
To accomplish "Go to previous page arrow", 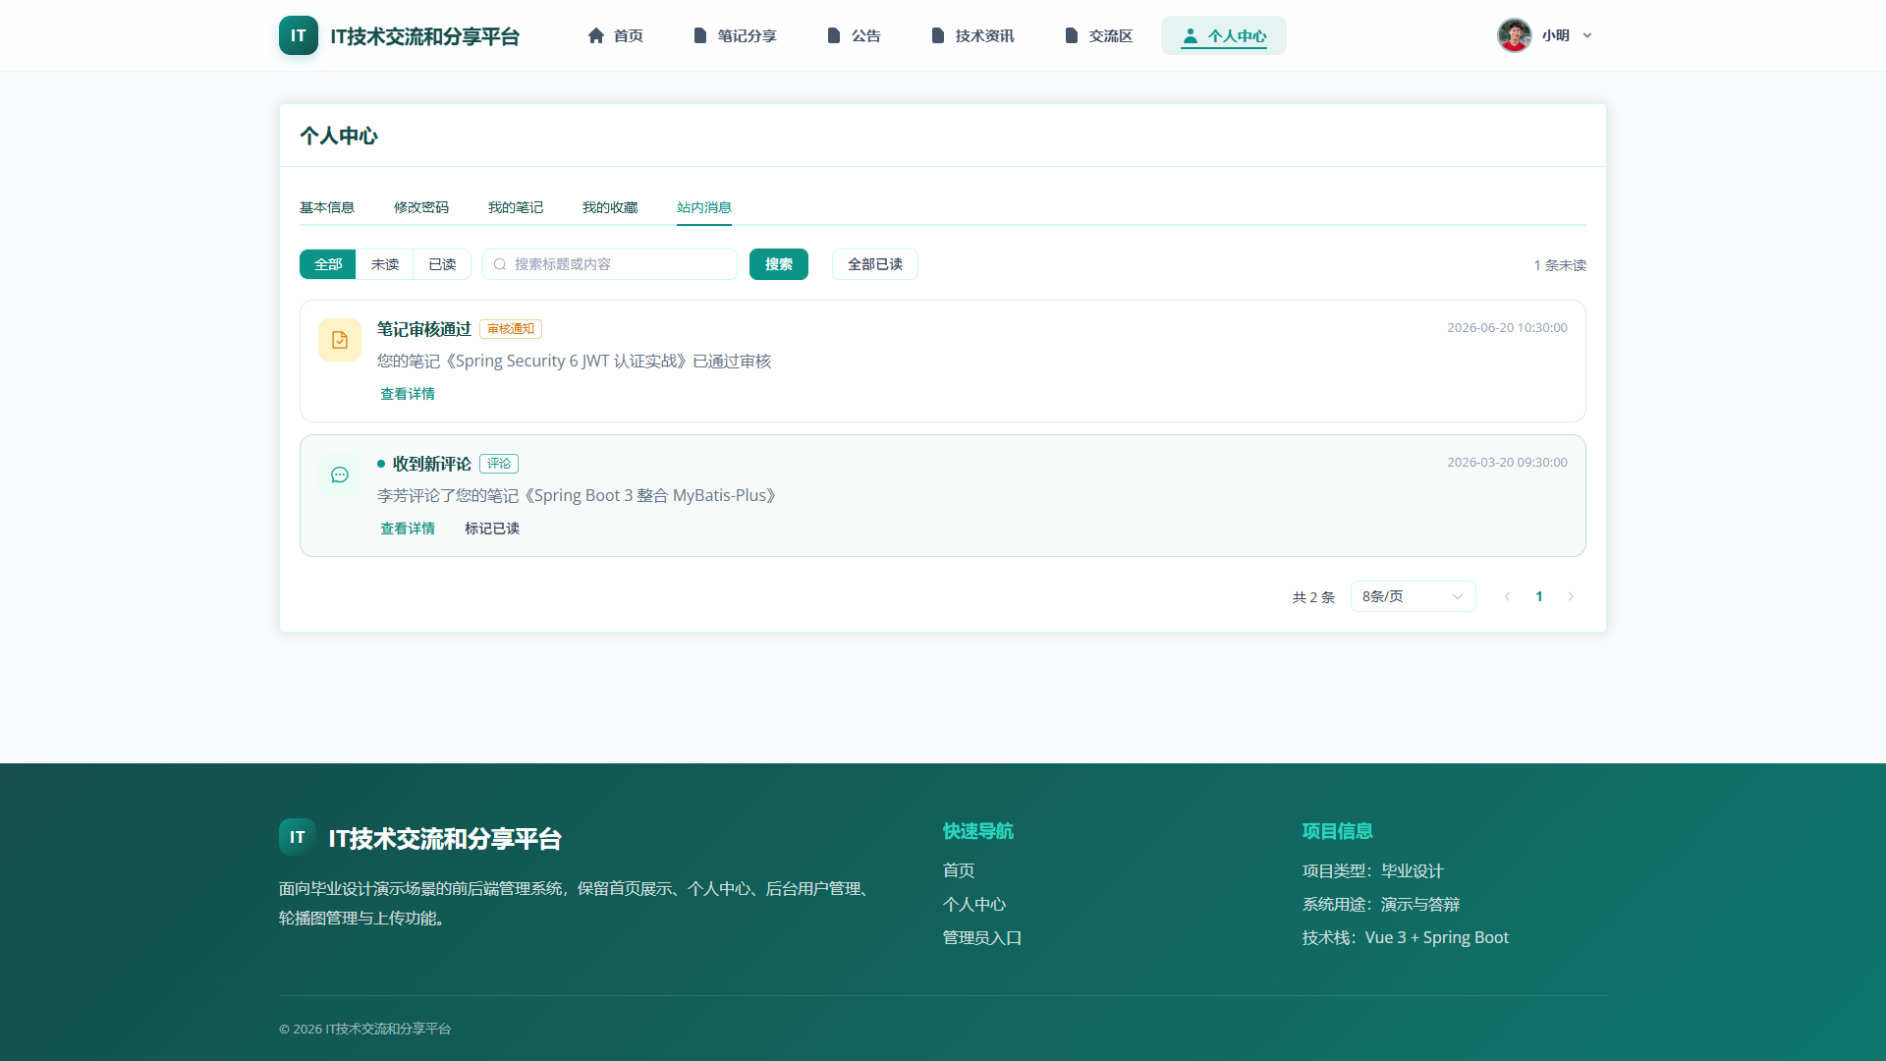I will coord(1507,596).
